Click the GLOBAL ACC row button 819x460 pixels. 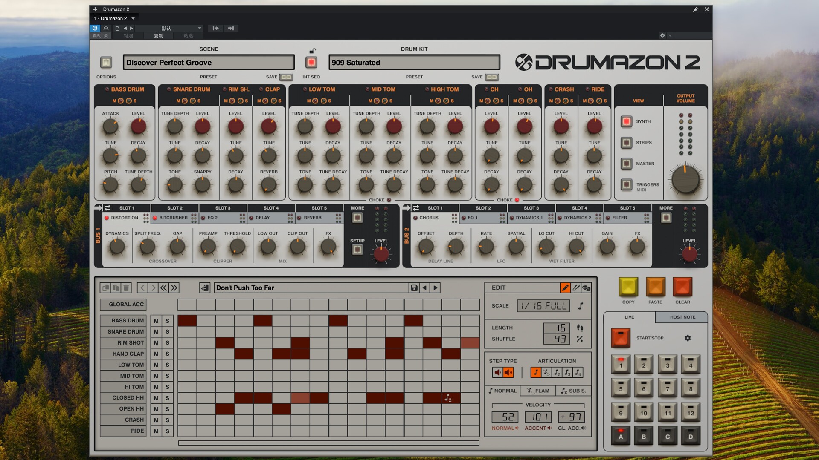click(x=123, y=305)
